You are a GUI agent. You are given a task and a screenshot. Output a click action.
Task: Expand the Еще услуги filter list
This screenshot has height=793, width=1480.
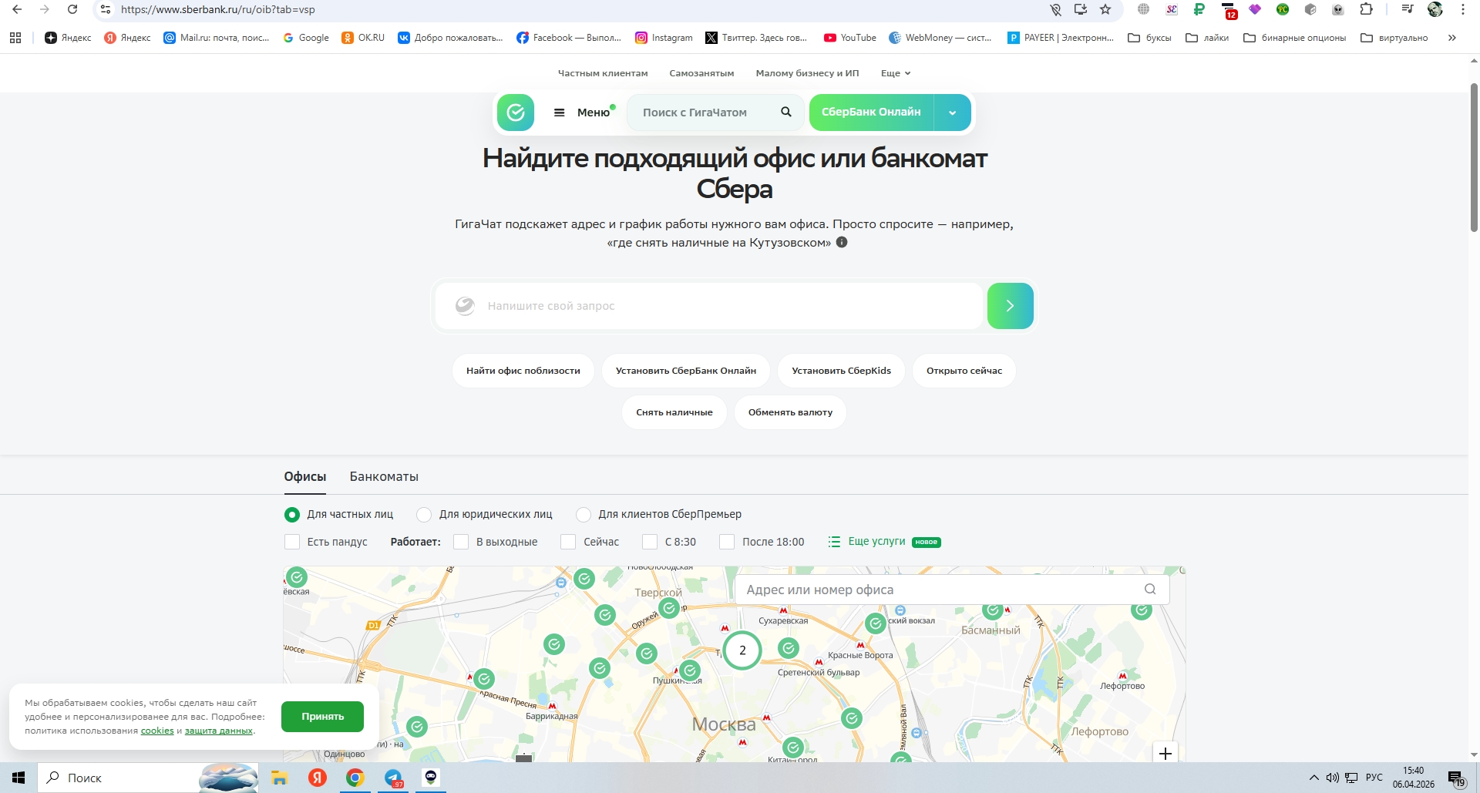876,542
